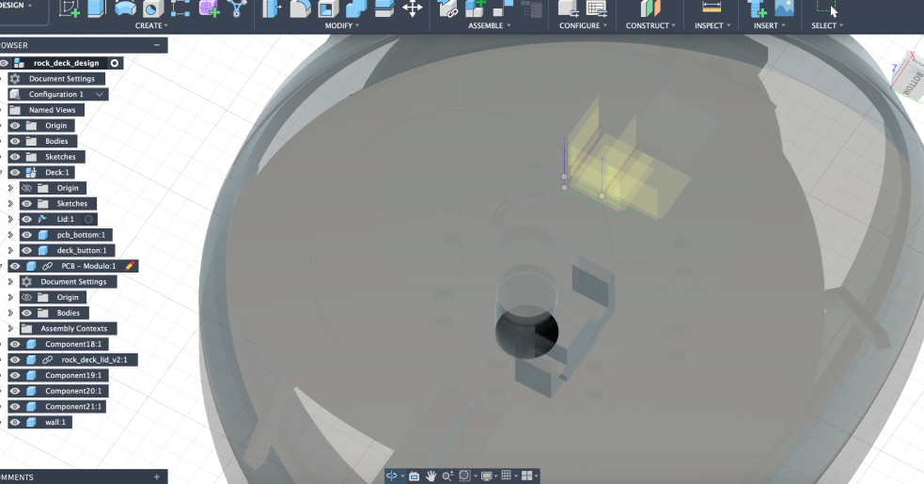Click the Joint tool in Assemble
This screenshot has width=924, height=484.
[449, 9]
